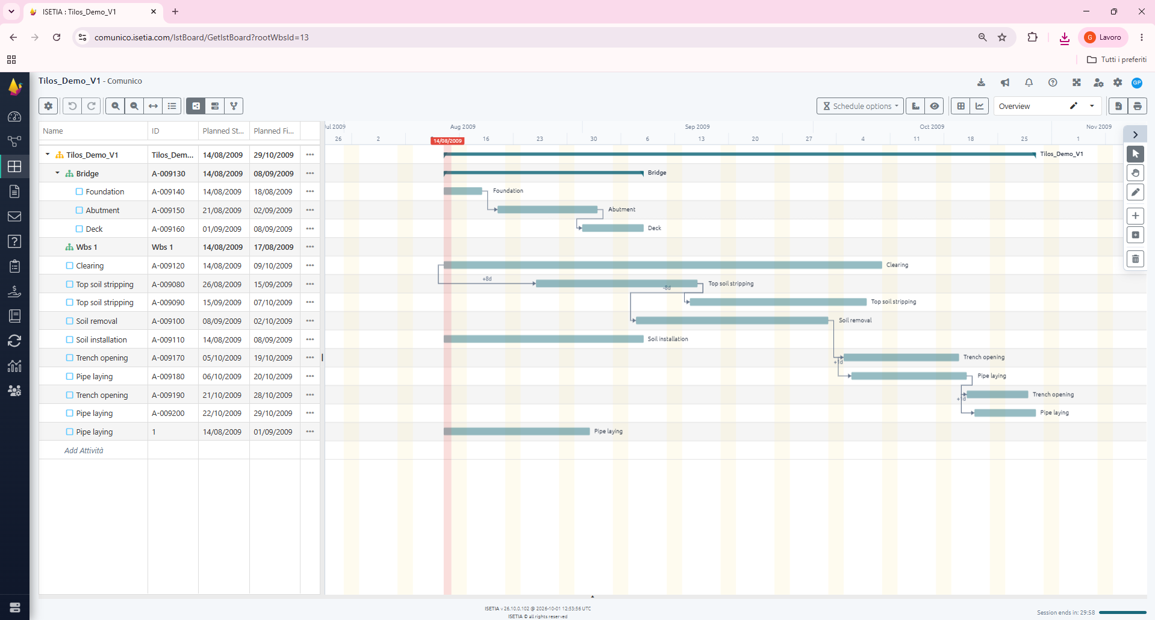The height and width of the screenshot is (620, 1155).
Task: Select the hand pan tool in right palette
Action: coord(1135,173)
